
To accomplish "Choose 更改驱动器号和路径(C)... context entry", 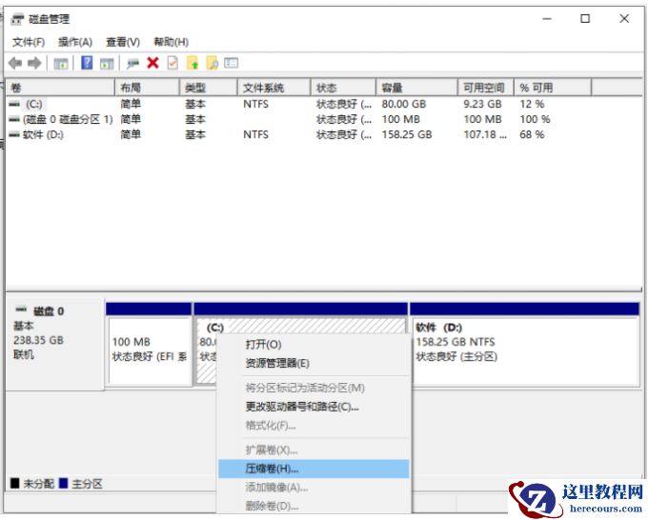I will (x=314, y=407).
